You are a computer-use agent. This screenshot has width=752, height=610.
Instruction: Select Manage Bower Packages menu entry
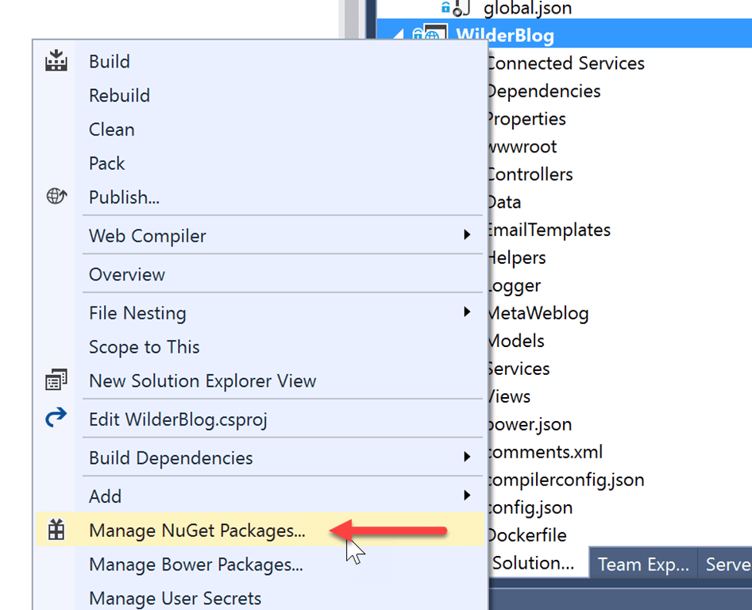195,565
